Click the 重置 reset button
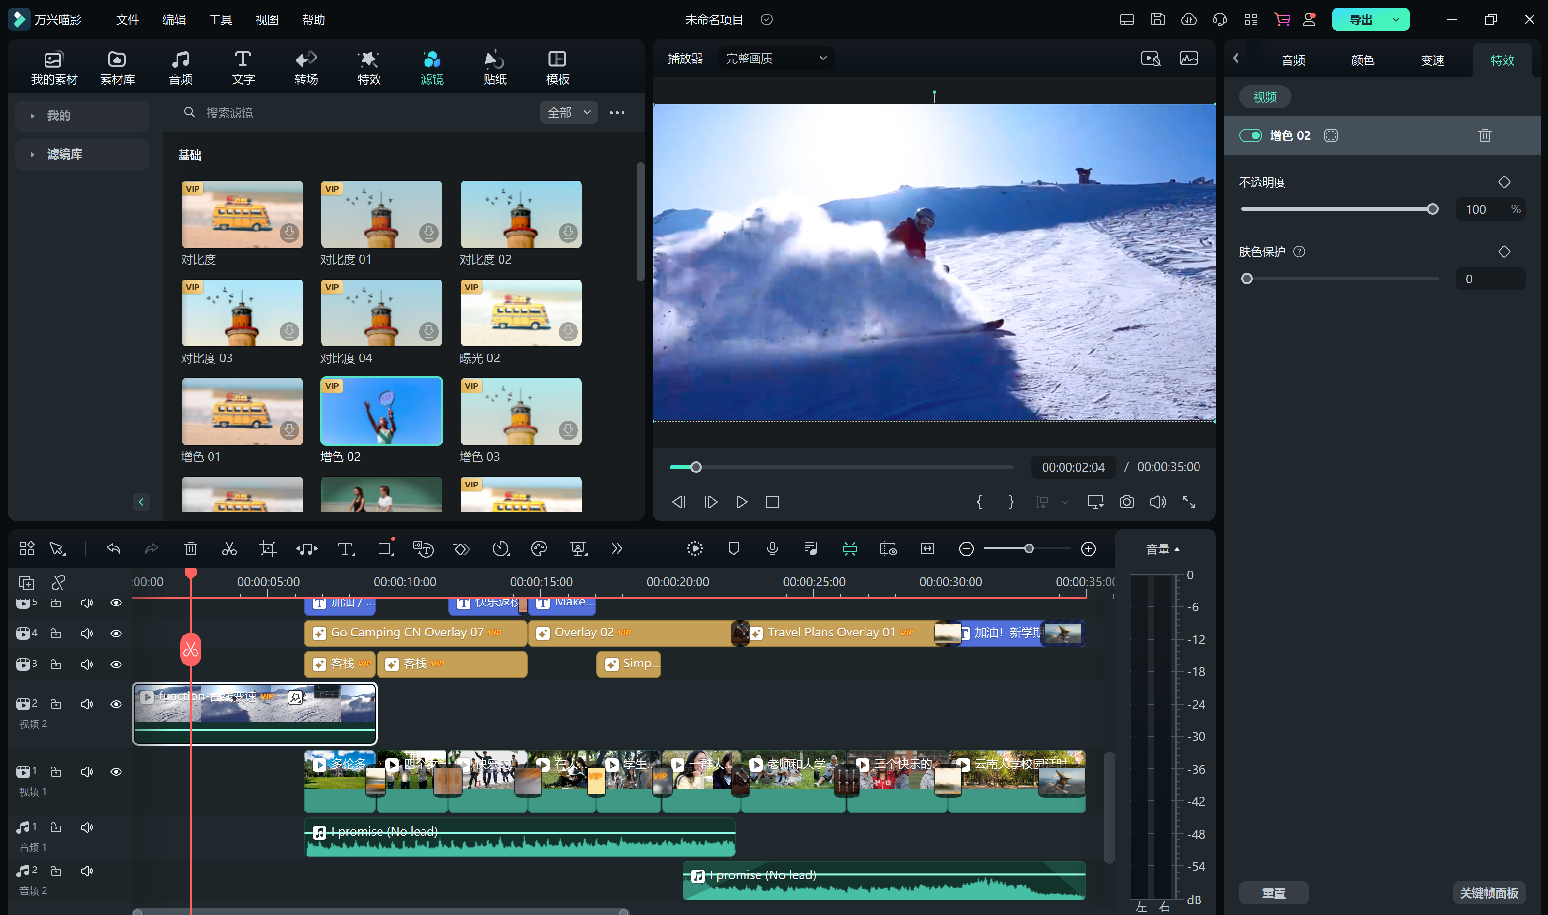This screenshot has height=915, width=1548. coord(1274,892)
